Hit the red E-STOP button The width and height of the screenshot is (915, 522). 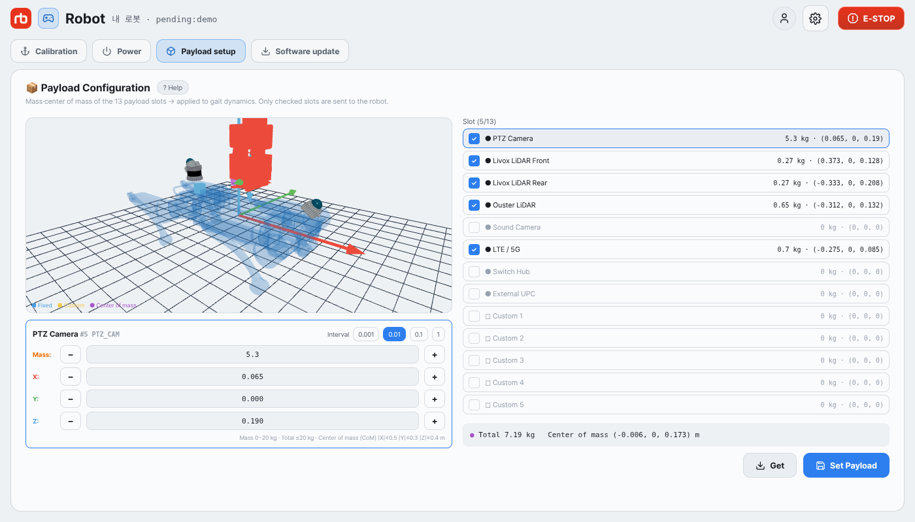(871, 18)
